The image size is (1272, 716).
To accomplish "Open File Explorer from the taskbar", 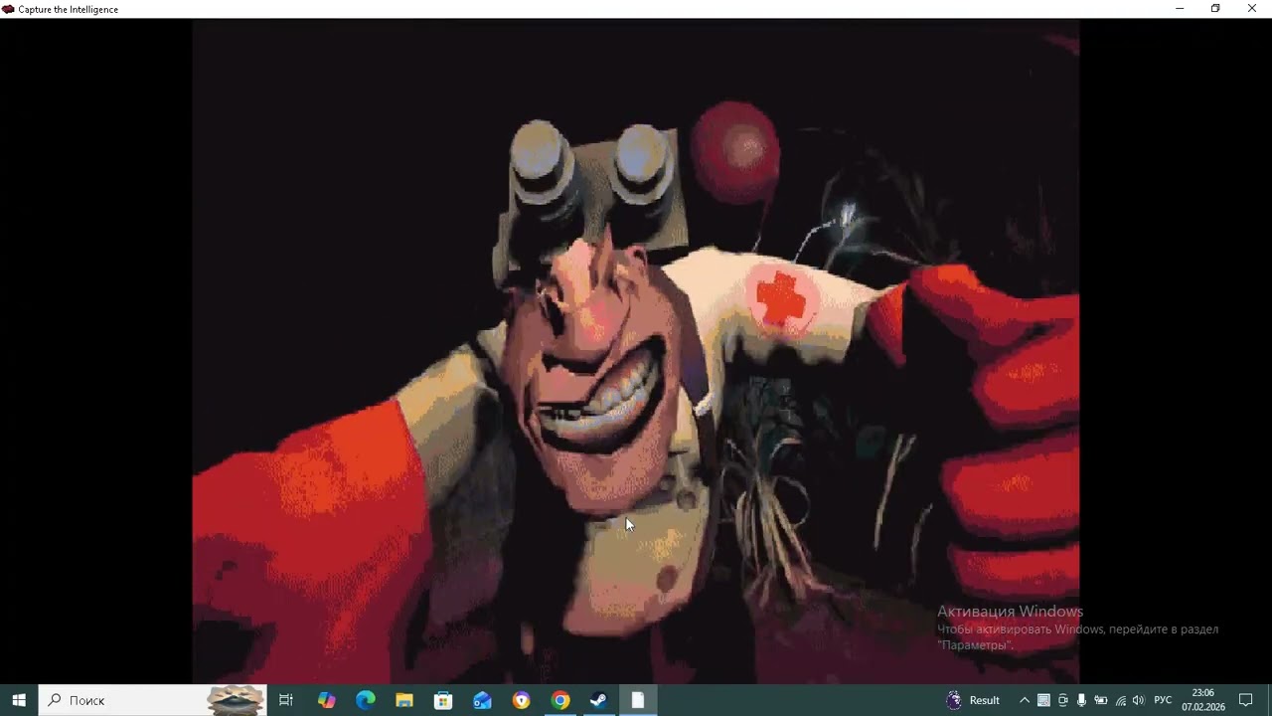I will pos(404,700).
